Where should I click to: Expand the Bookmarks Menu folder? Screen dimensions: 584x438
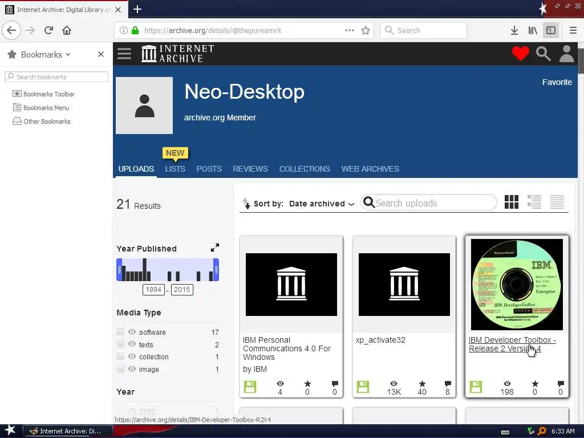coord(41,108)
